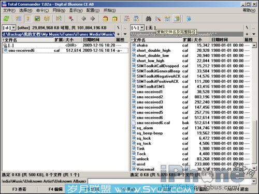This screenshot has height=194, width=259.
Task: Open the 文件(F) menu
Action: [9, 10]
